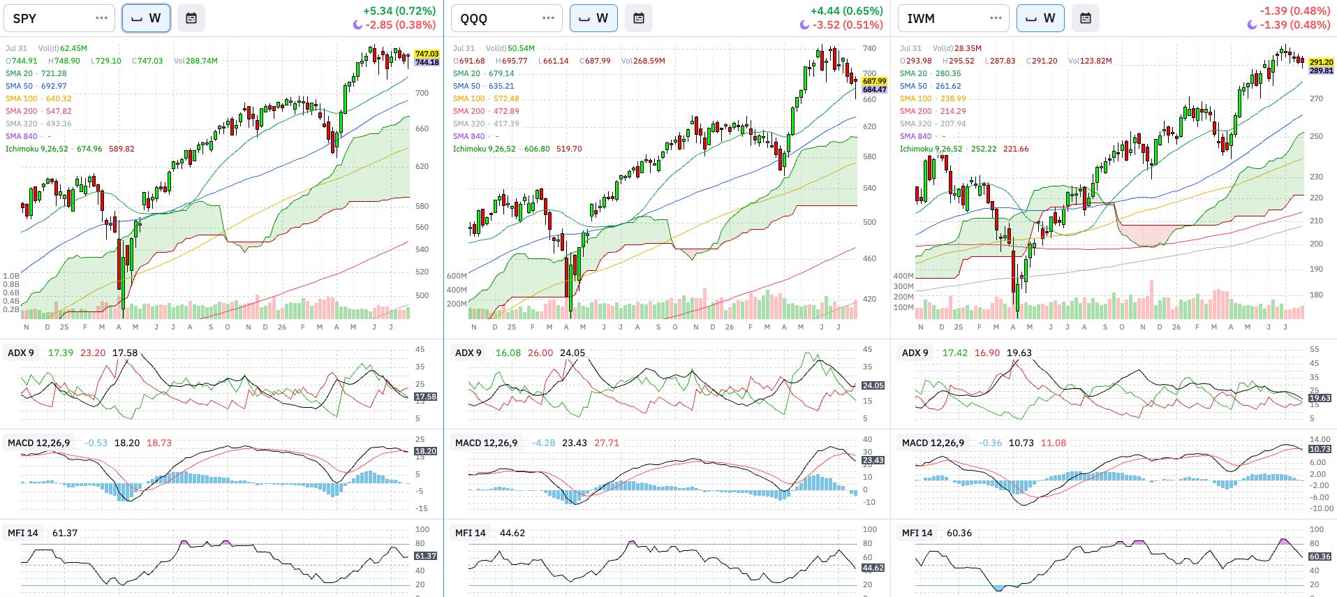Click the Vol(d) 50.54M readout on QQQ
The height and width of the screenshot is (597, 1337).
[x=510, y=48]
